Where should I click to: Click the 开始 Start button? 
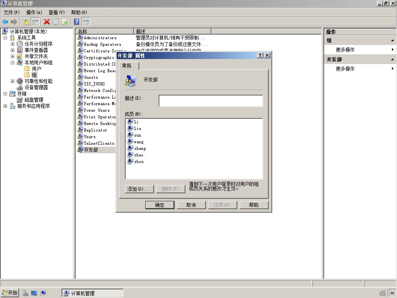coord(10,293)
